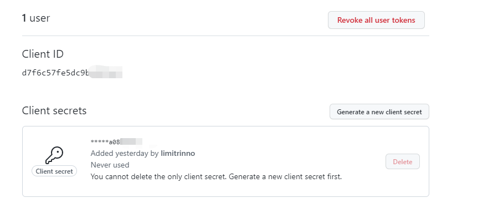Click the blurred portion of the client secret
Viewport: 493px width, 213px height.
pos(131,141)
